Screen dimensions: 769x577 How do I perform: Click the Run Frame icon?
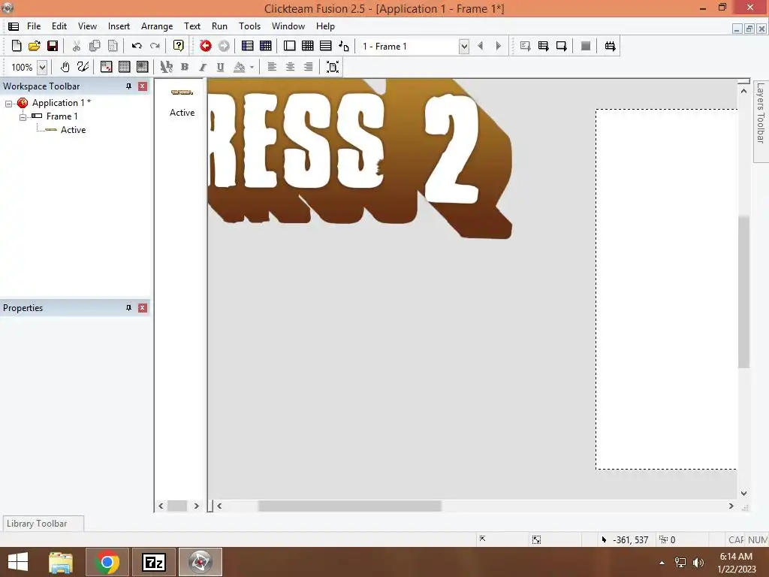pos(562,46)
